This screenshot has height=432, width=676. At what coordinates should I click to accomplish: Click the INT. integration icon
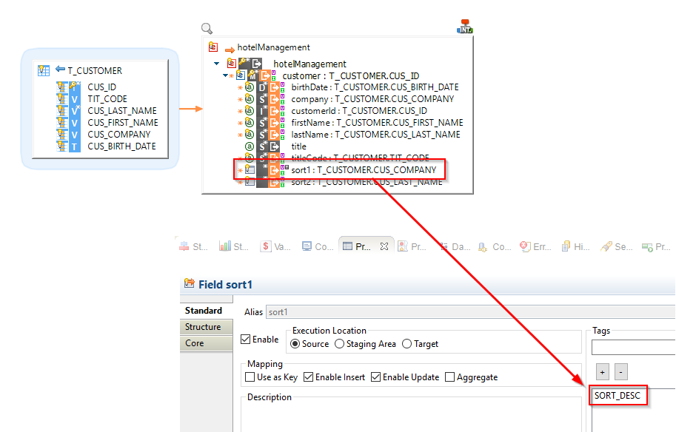[x=465, y=27]
